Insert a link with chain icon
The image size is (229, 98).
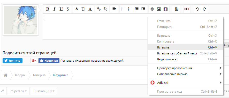pos(99,9)
